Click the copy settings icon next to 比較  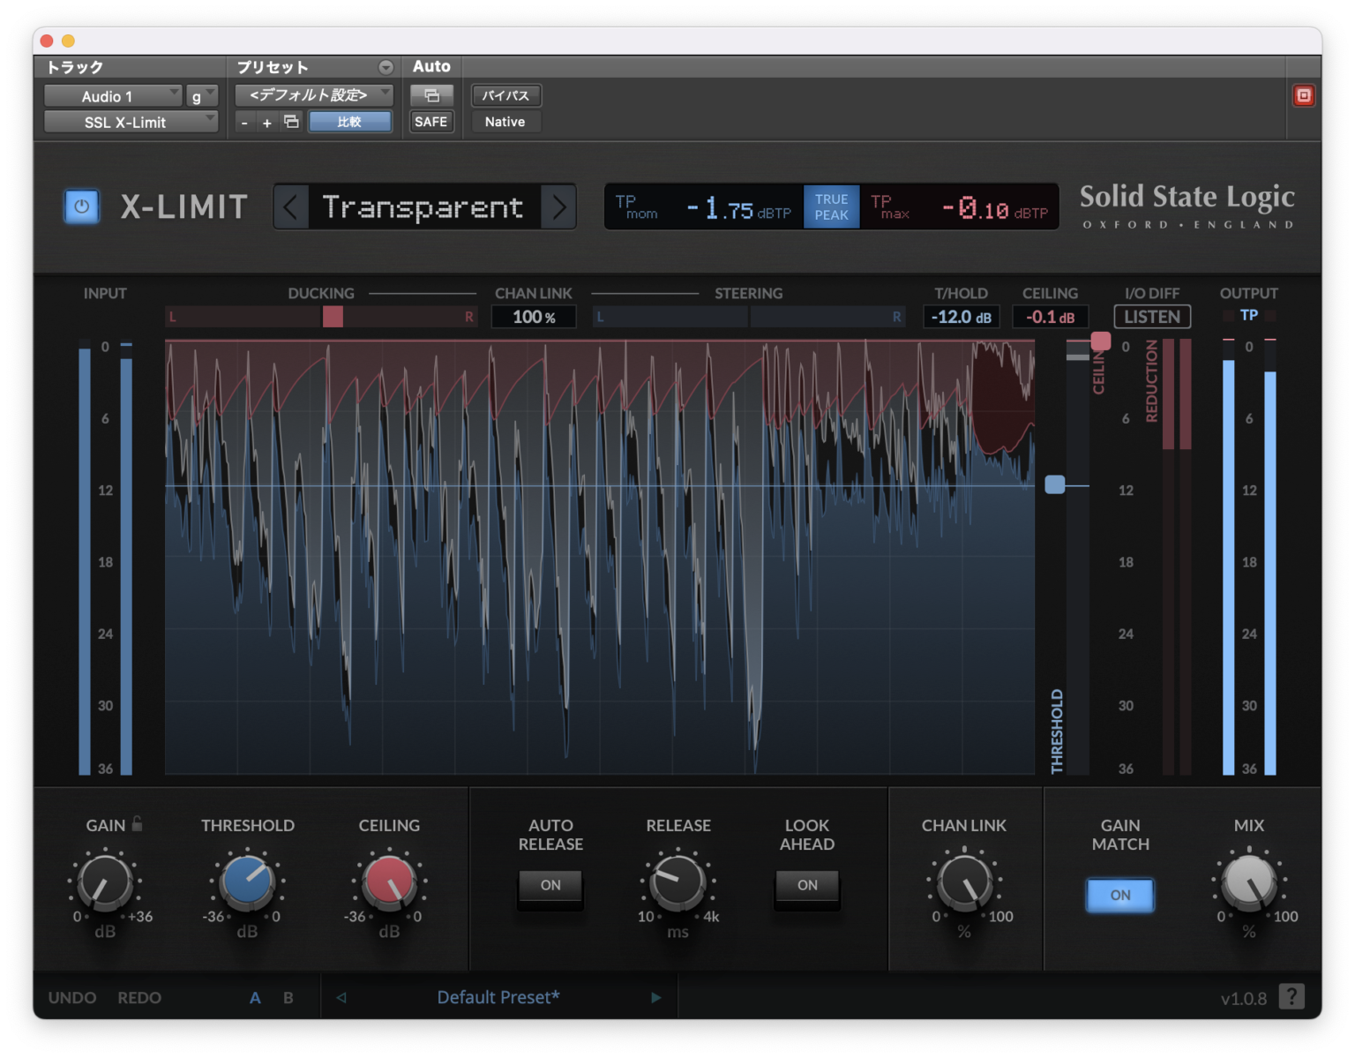(292, 122)
